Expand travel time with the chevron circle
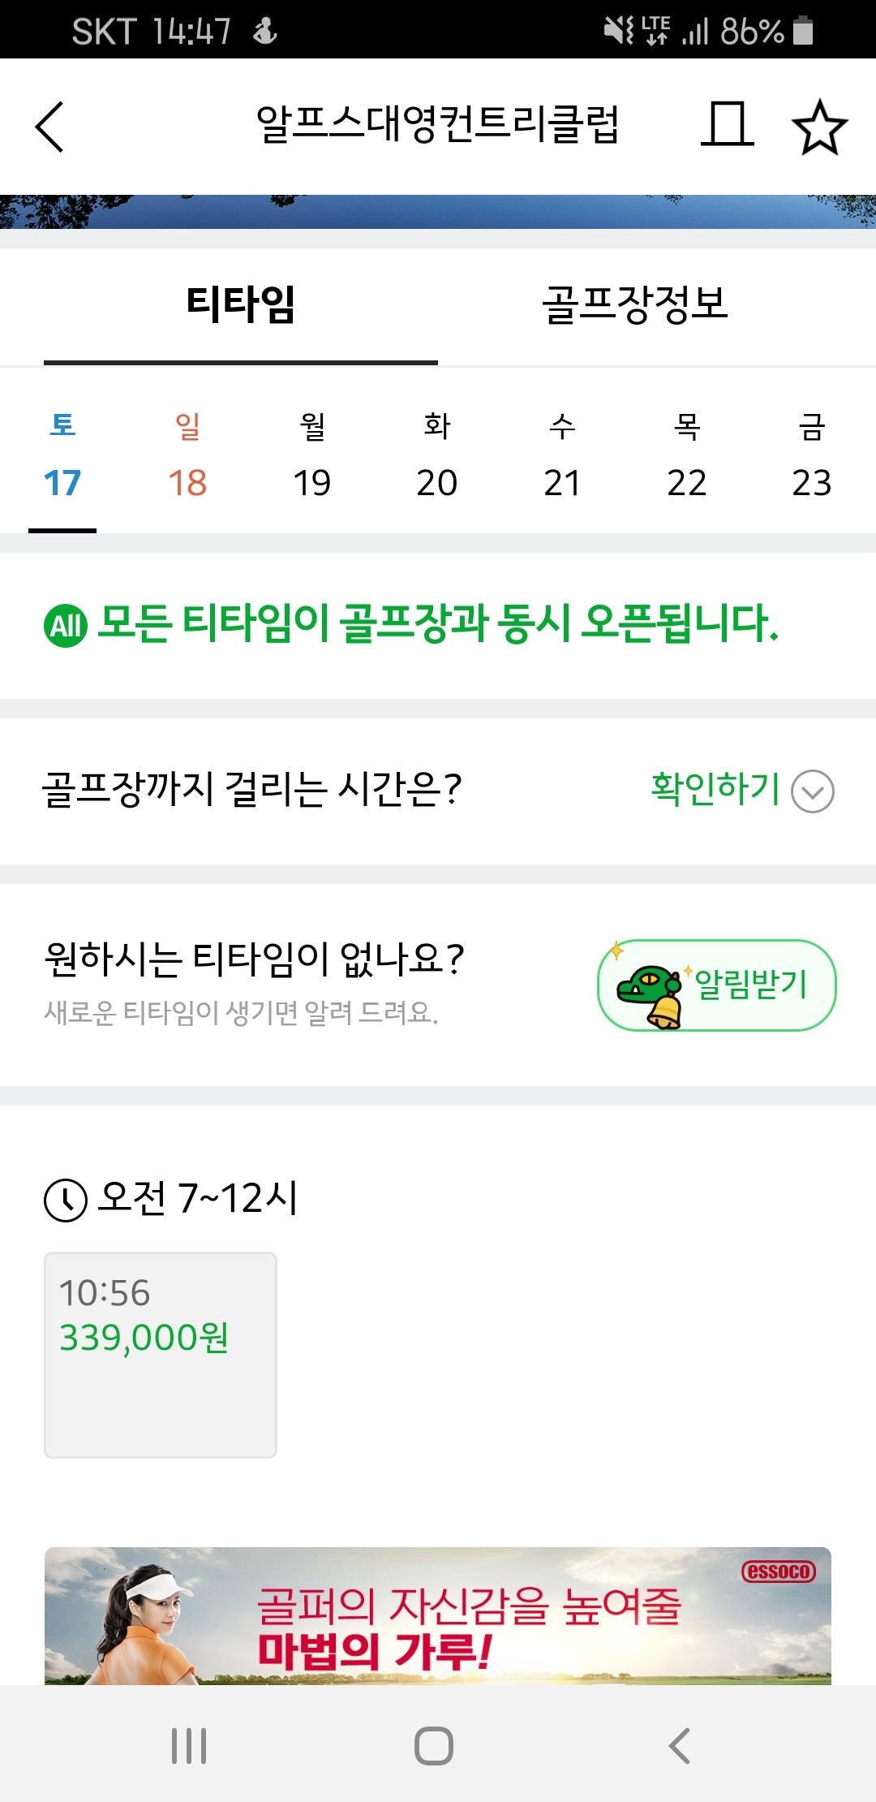The image size is (876, 1802). pos(812,791)
